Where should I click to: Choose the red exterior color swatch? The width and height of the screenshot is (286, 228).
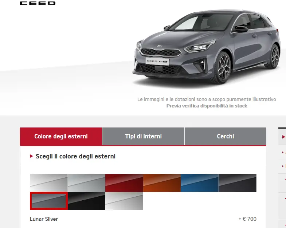pyautogui.click(x=124, y=183)
